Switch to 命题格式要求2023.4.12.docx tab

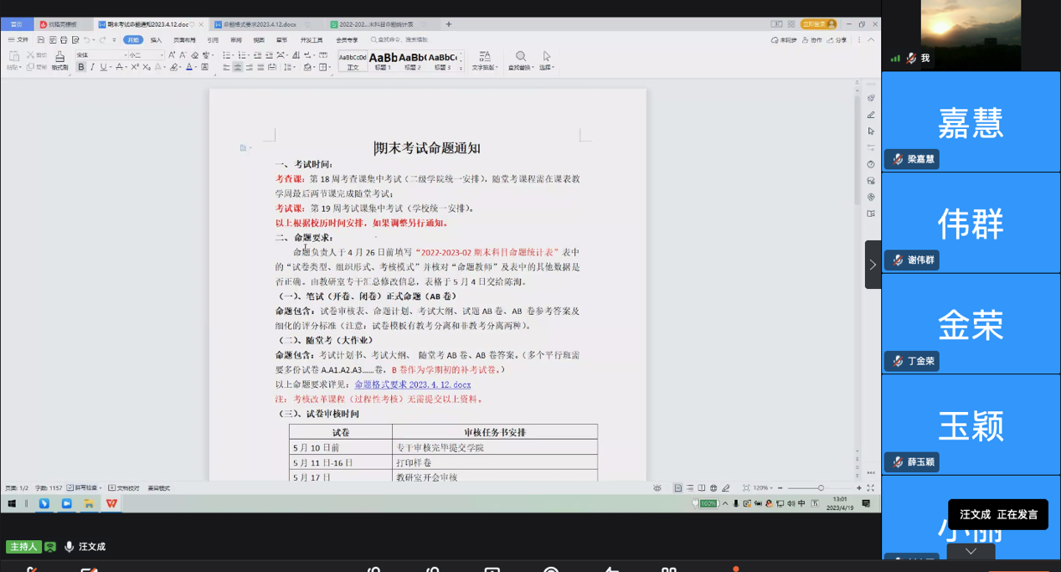coord(265,24)
